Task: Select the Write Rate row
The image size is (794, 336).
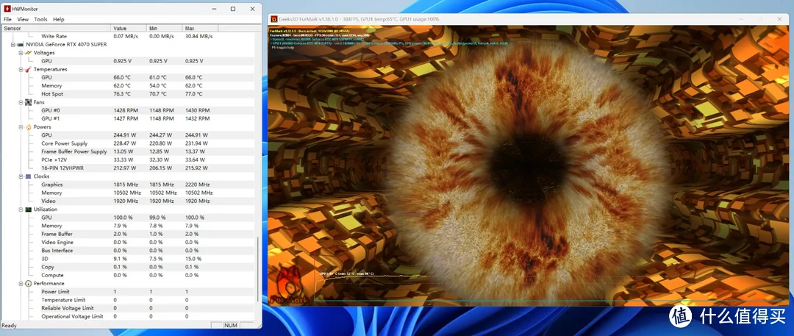Action: coord(129,36)
